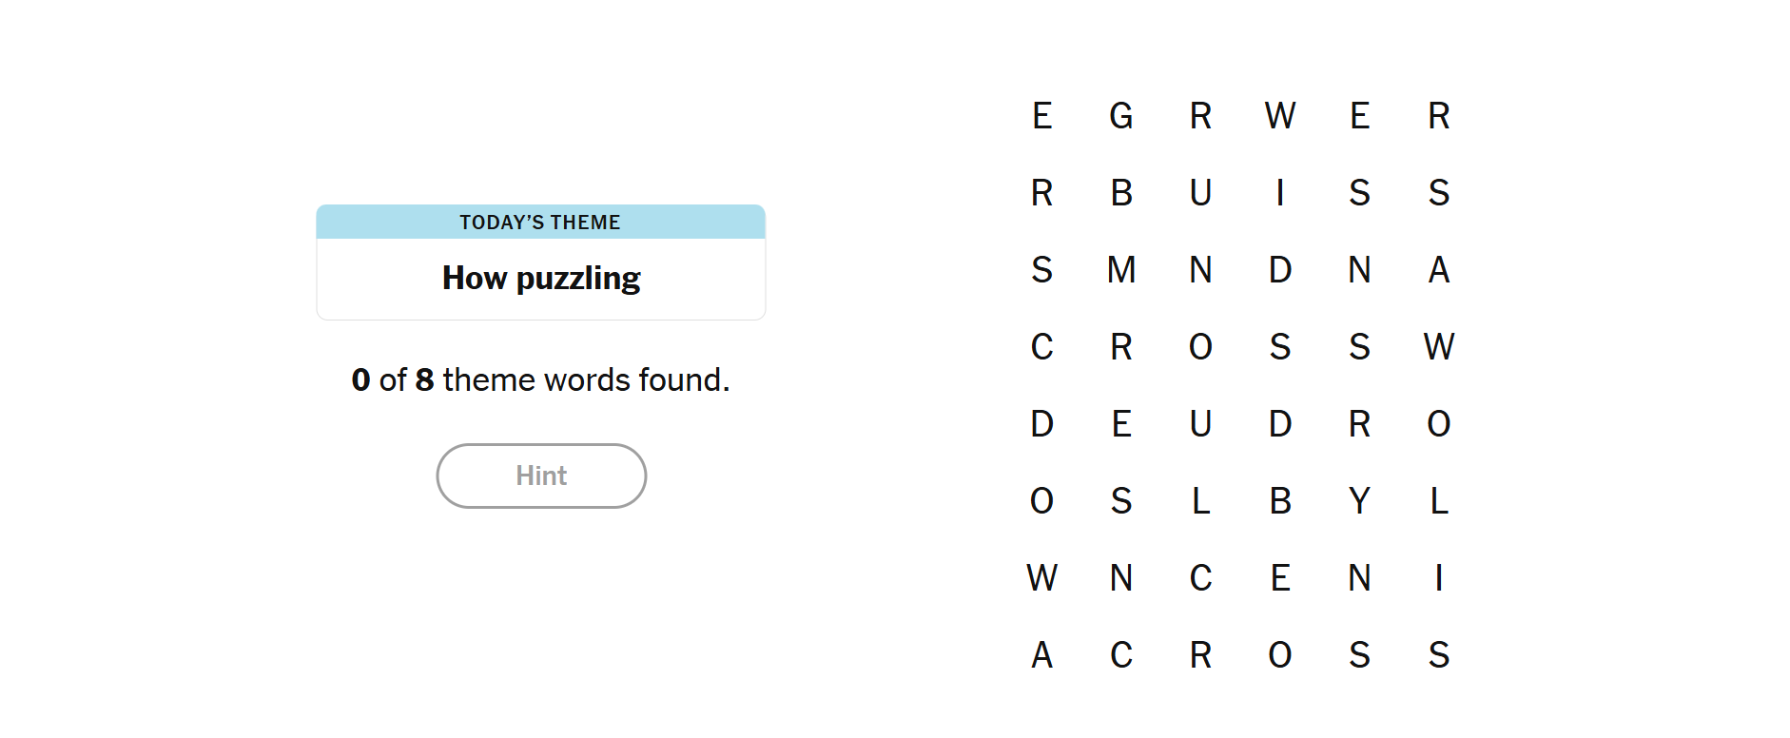The image size is (1790, 738).
Task: Click the Hint button
Action: [541, 476]
